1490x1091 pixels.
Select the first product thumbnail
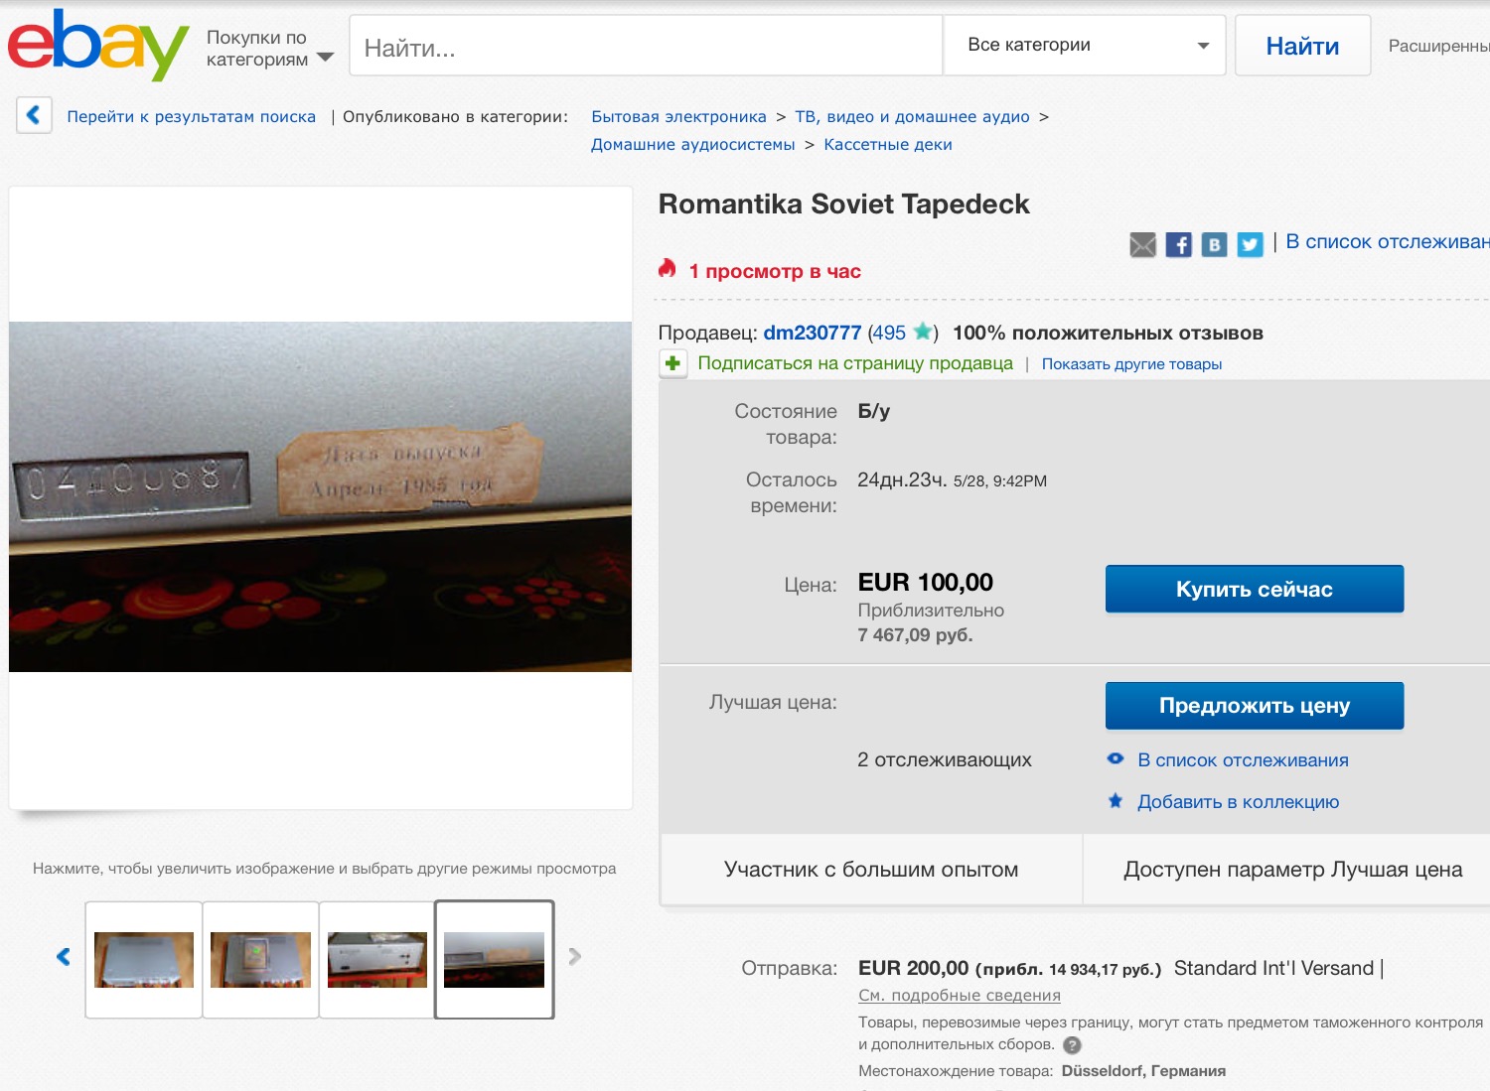tap(144, 959)
